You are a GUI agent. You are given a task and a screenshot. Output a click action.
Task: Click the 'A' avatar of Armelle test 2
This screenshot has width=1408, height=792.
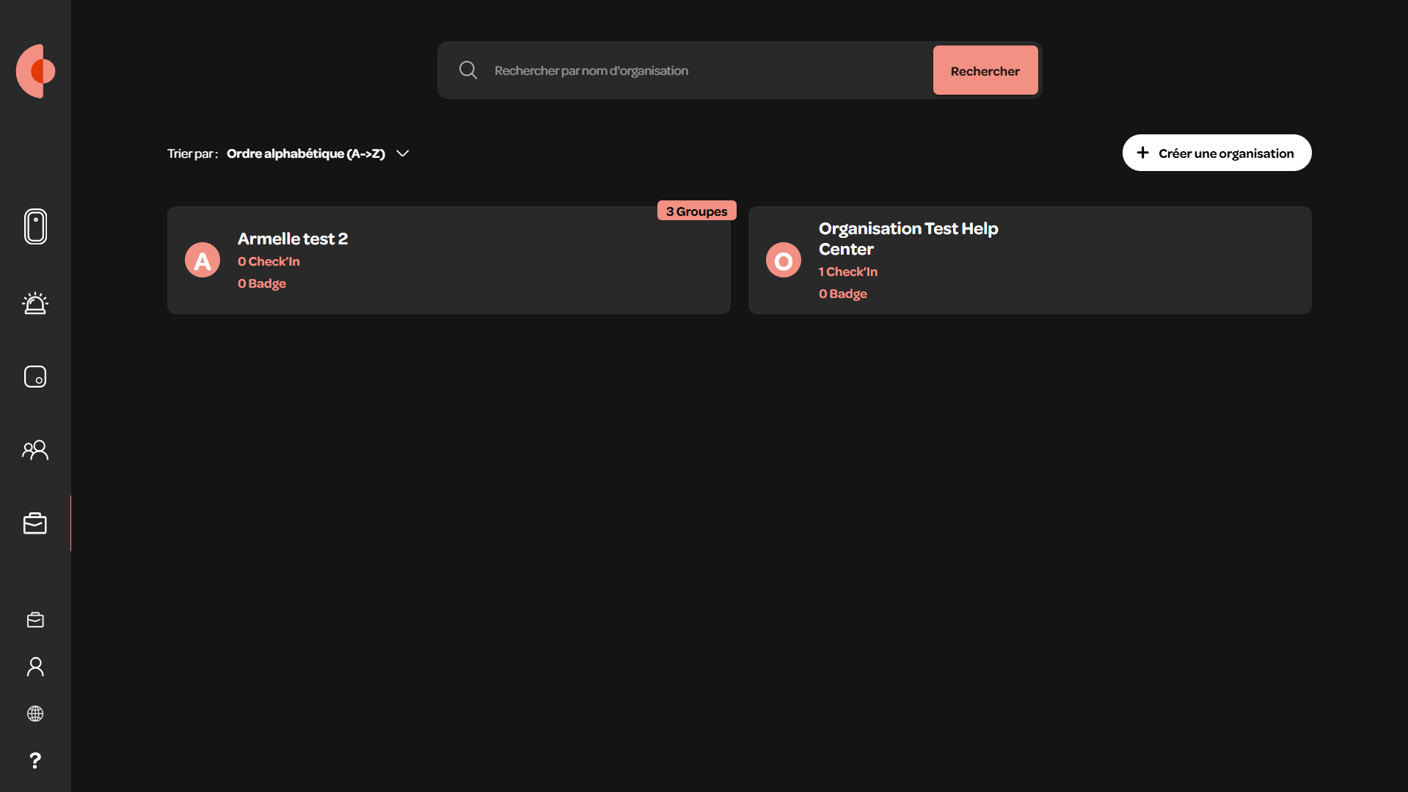203,260
